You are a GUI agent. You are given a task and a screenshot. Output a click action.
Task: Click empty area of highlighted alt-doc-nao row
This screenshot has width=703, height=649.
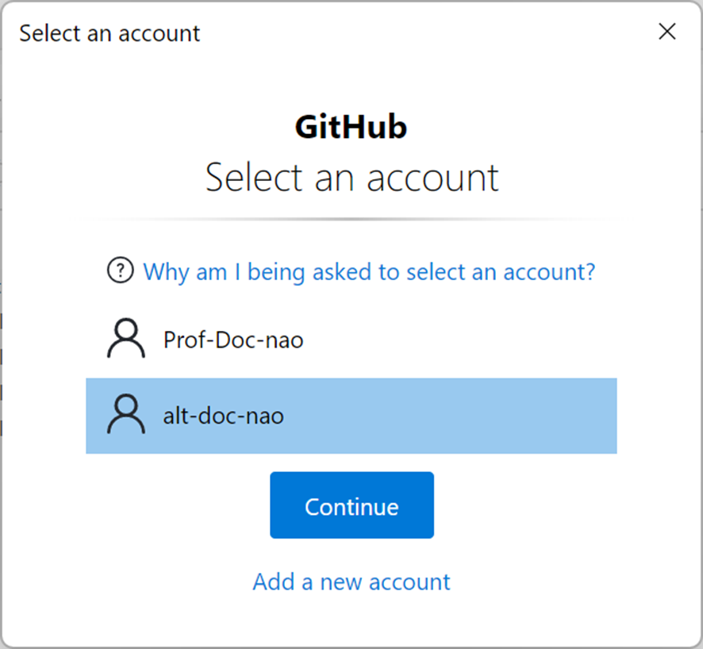pyautogui.click(x=448, y=416)
